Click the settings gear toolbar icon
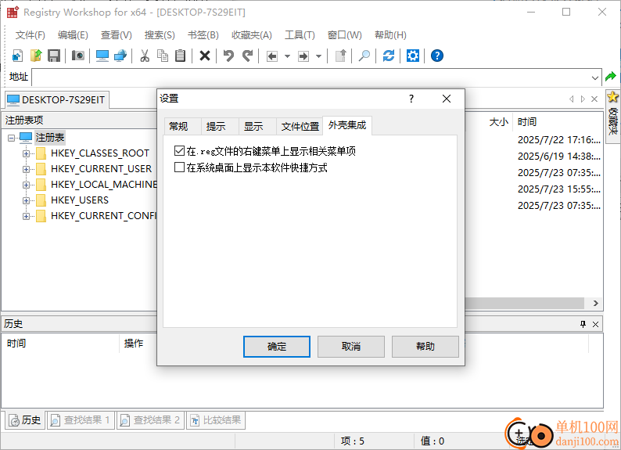Viewport: 621px width, 450px height. click(x=413, y=56)
